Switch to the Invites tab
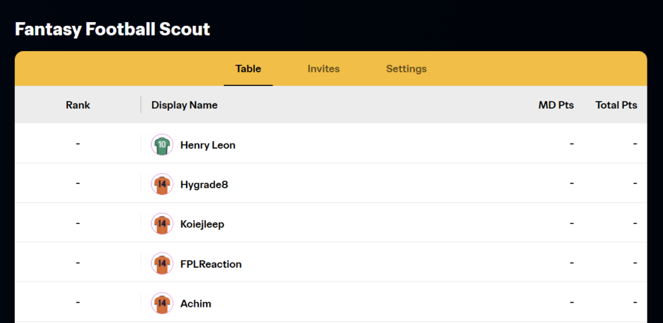 324,69
